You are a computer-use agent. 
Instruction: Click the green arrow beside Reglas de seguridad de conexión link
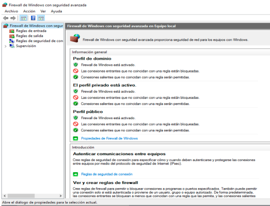coord(76,174)
